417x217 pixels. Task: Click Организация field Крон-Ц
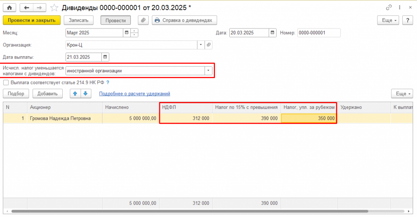(132, 45)
